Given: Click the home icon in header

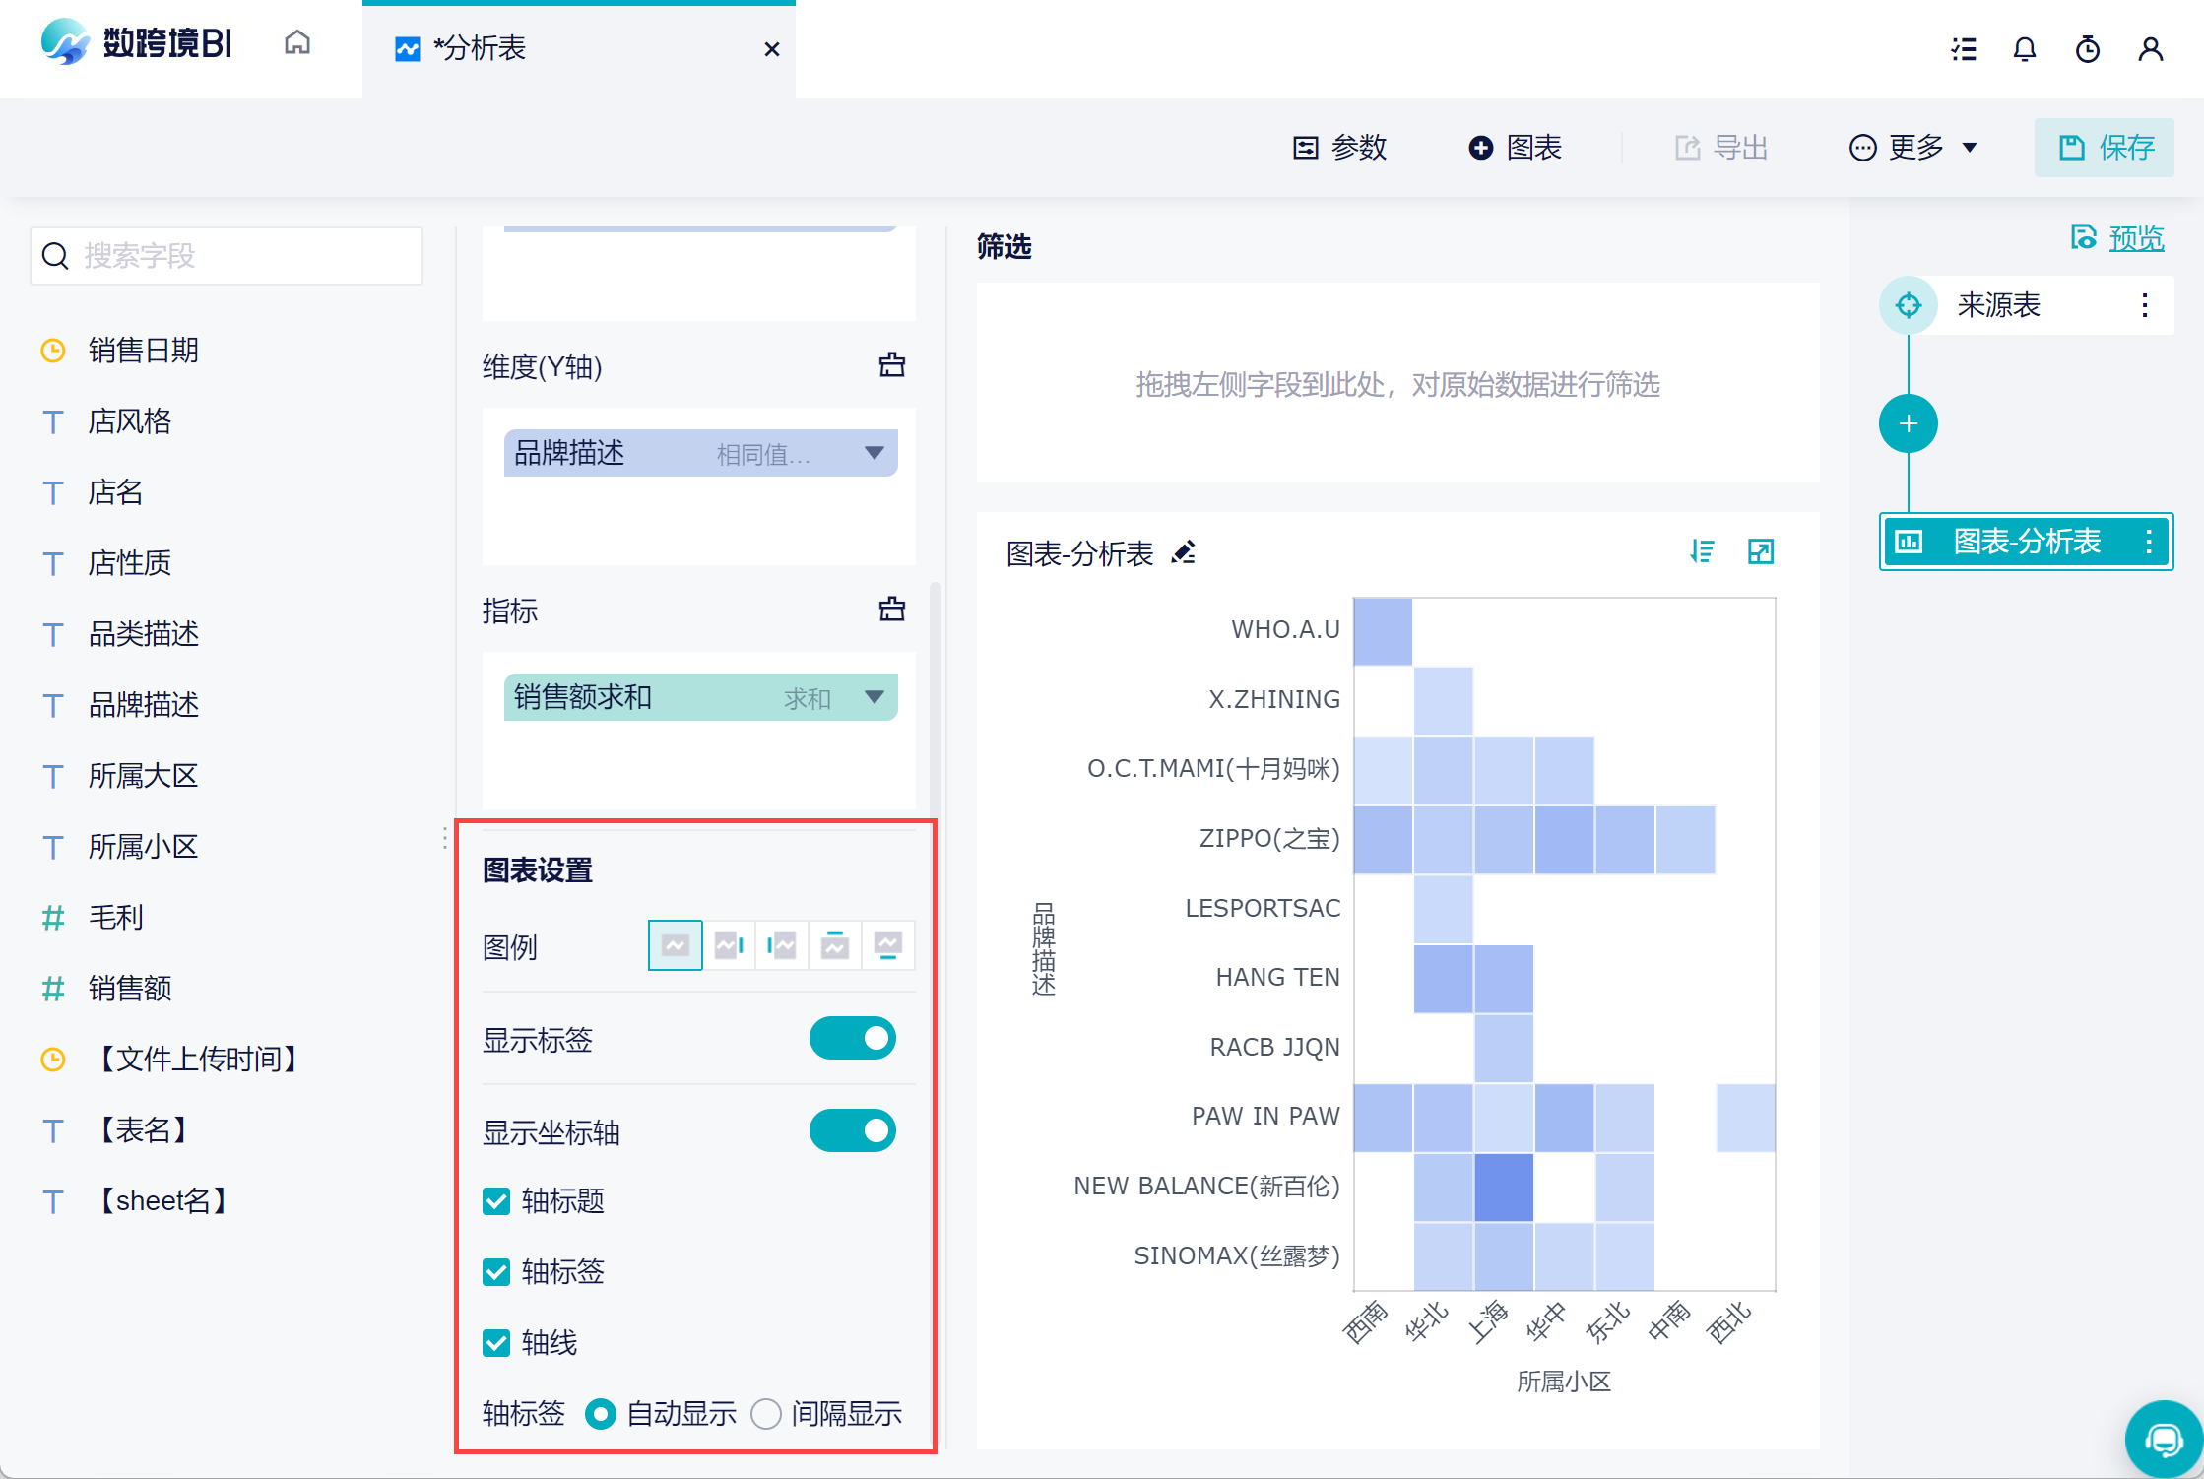Looking at the screenshot, I should 296,43.
